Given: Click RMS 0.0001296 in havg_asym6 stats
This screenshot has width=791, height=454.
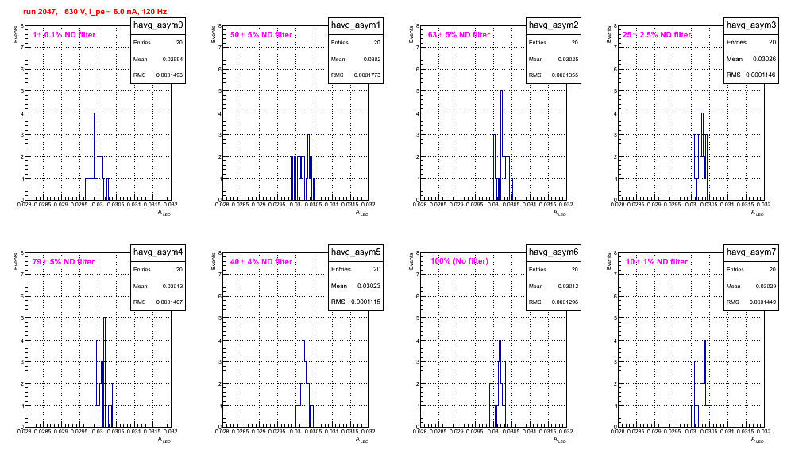Looking at the screenshot, I should coord(554,302).
